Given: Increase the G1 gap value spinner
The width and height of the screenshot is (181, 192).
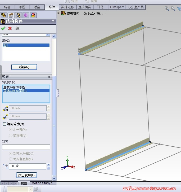Looking at the screenshot, I should coord(48,107).
